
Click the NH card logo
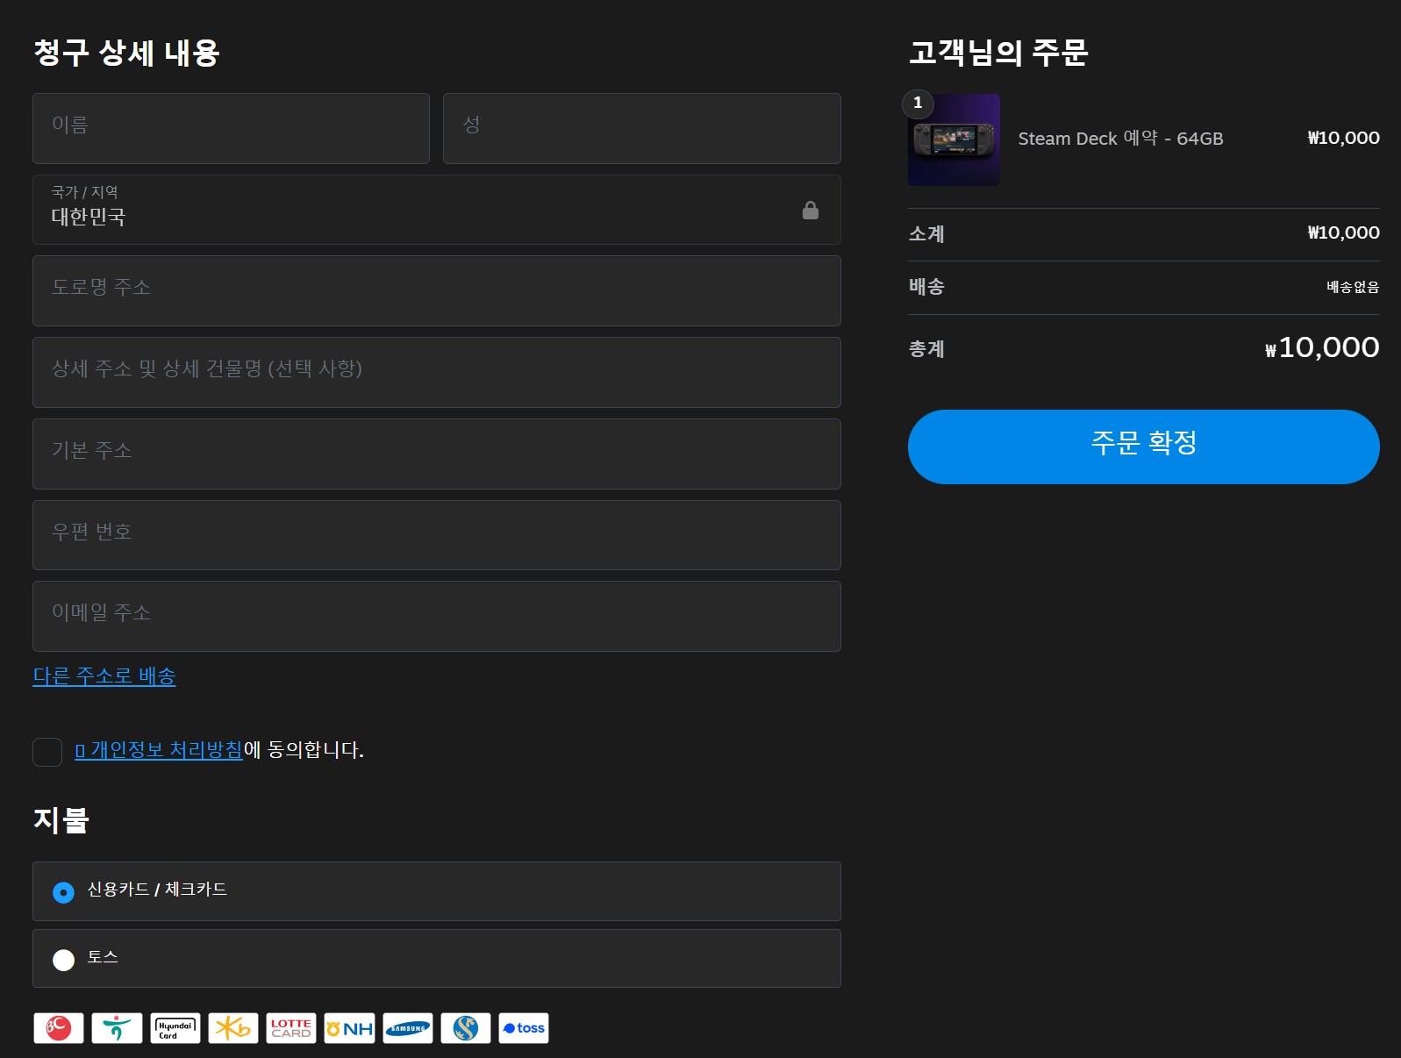349,1028
